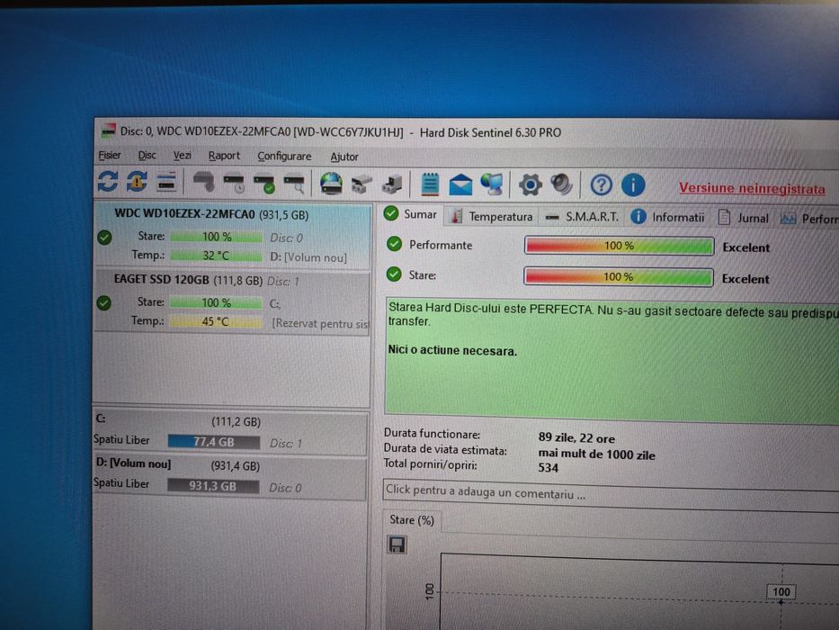Click the disk with magnifier toolbar icon
Viewport: 839px width, 630px height.
point(294,184)
